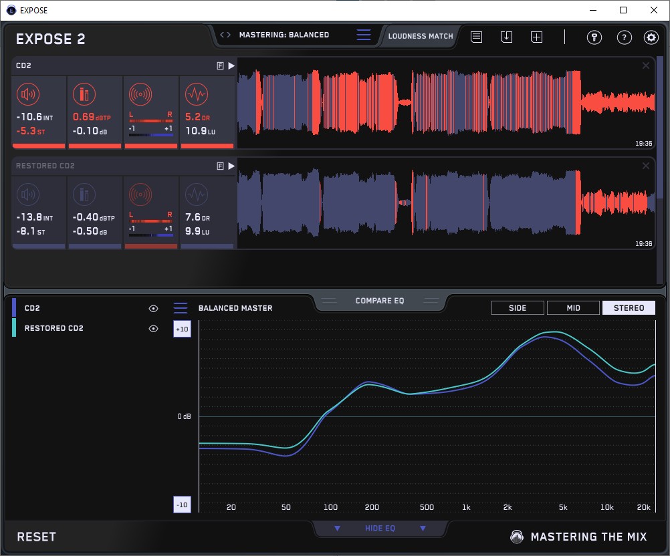The height and width of the screenshot is (556, 670).
Task: Click the export/download icon
Action: coord(506,37)
